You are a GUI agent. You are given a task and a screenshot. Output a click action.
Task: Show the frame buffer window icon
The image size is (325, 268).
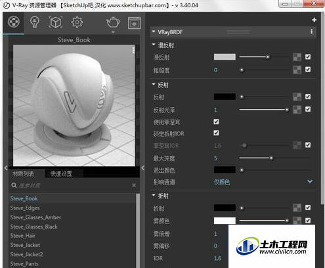coord(134,23)
